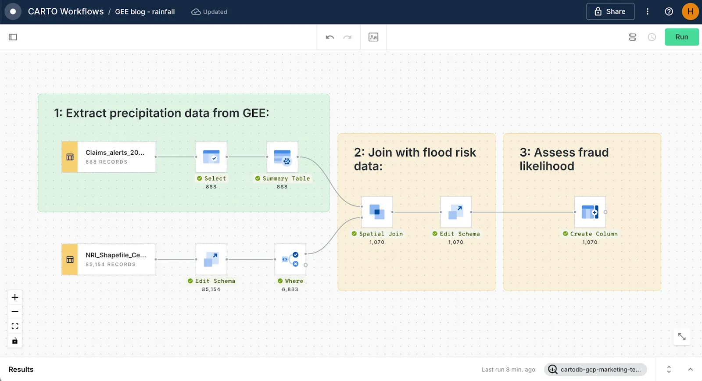
Task: Zoom in with the plus button
Action: [15, 297]
